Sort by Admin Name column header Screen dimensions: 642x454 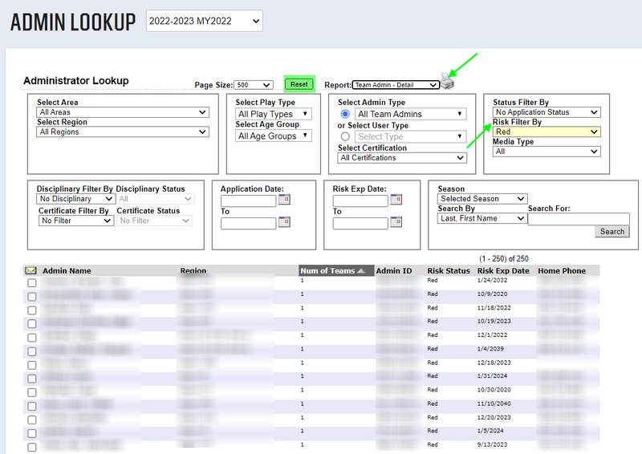click(x=67, y=271)
